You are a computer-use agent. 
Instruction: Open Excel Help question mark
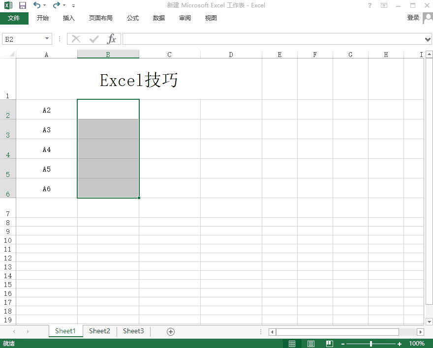(x=370, y=5)
